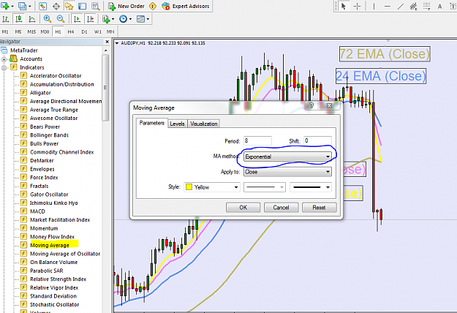
Task: Open the New Chart dropdown arrow
Action: click(12, 6)
